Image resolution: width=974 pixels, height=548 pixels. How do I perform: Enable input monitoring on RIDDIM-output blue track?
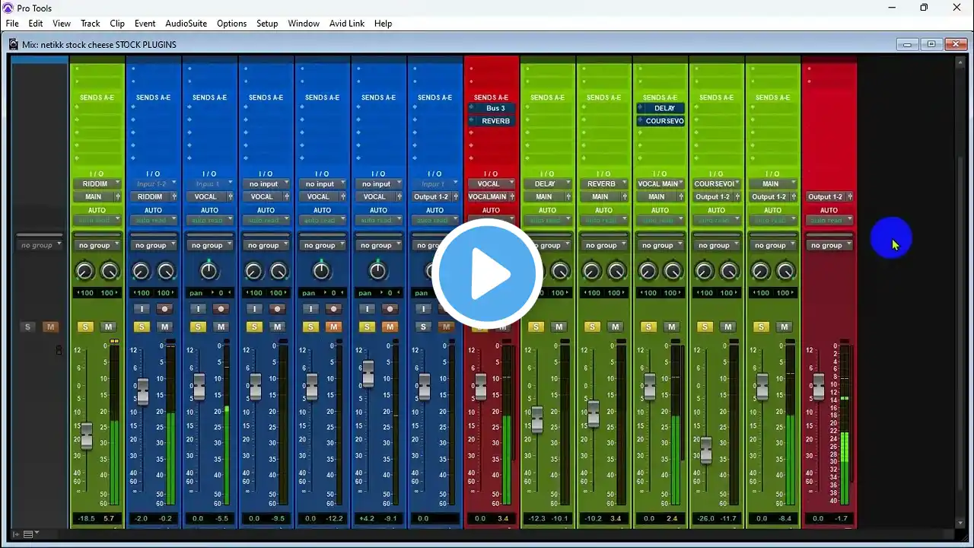tap(142, 309)
